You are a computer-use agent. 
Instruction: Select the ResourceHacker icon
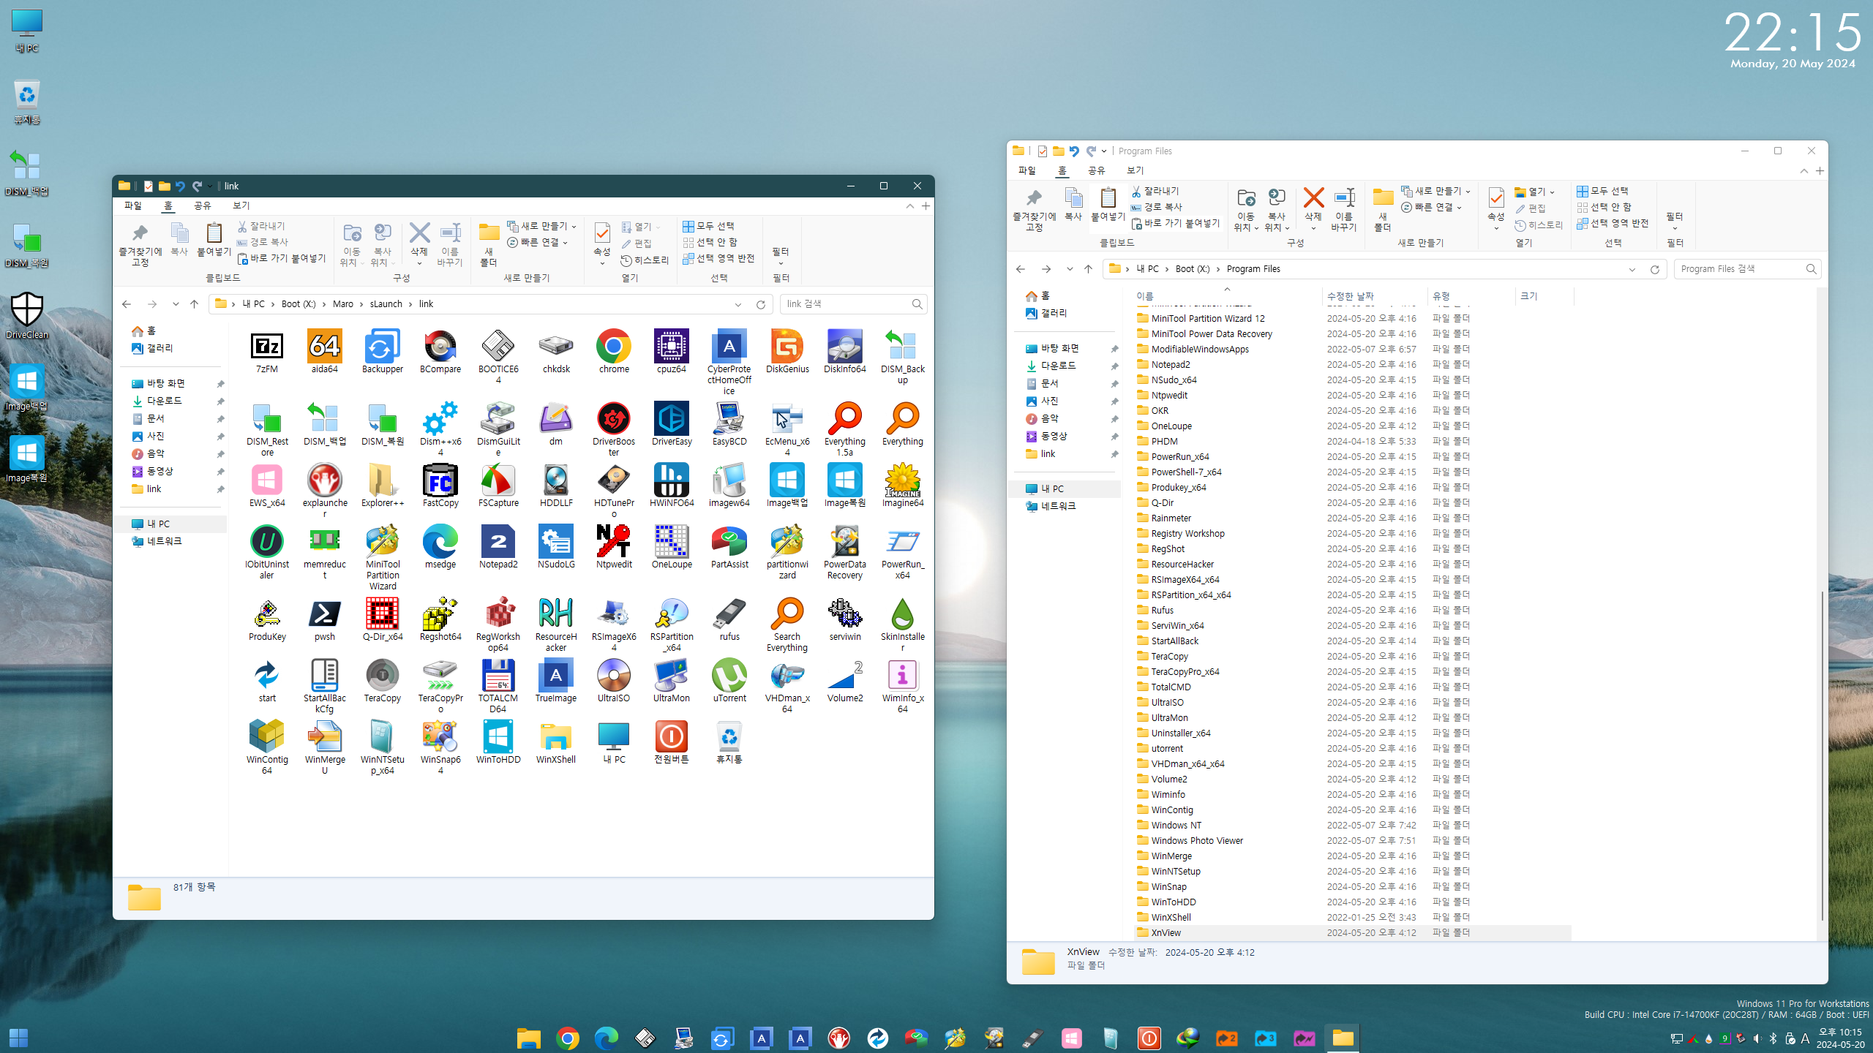pos(556,614)
